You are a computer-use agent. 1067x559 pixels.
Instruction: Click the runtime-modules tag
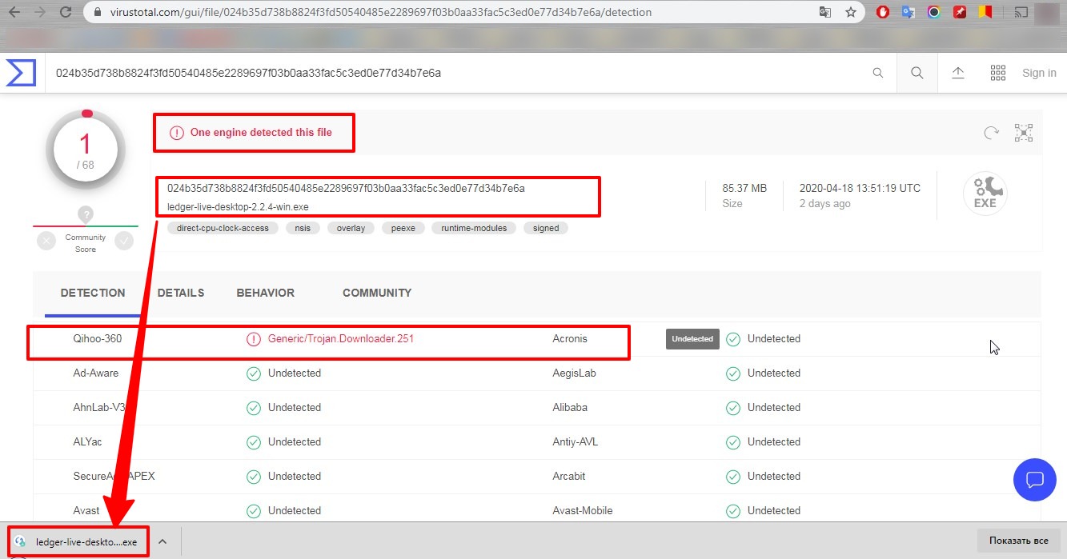point(474,228)
